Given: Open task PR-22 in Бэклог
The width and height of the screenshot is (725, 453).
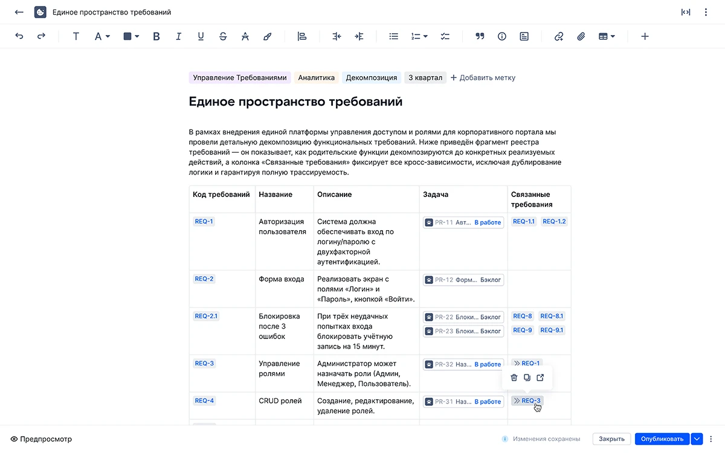Looking at the screenshot, I should tap(463, 317).
